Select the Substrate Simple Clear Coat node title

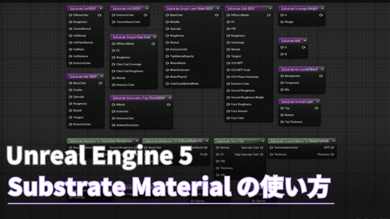[x=131, y=37]
